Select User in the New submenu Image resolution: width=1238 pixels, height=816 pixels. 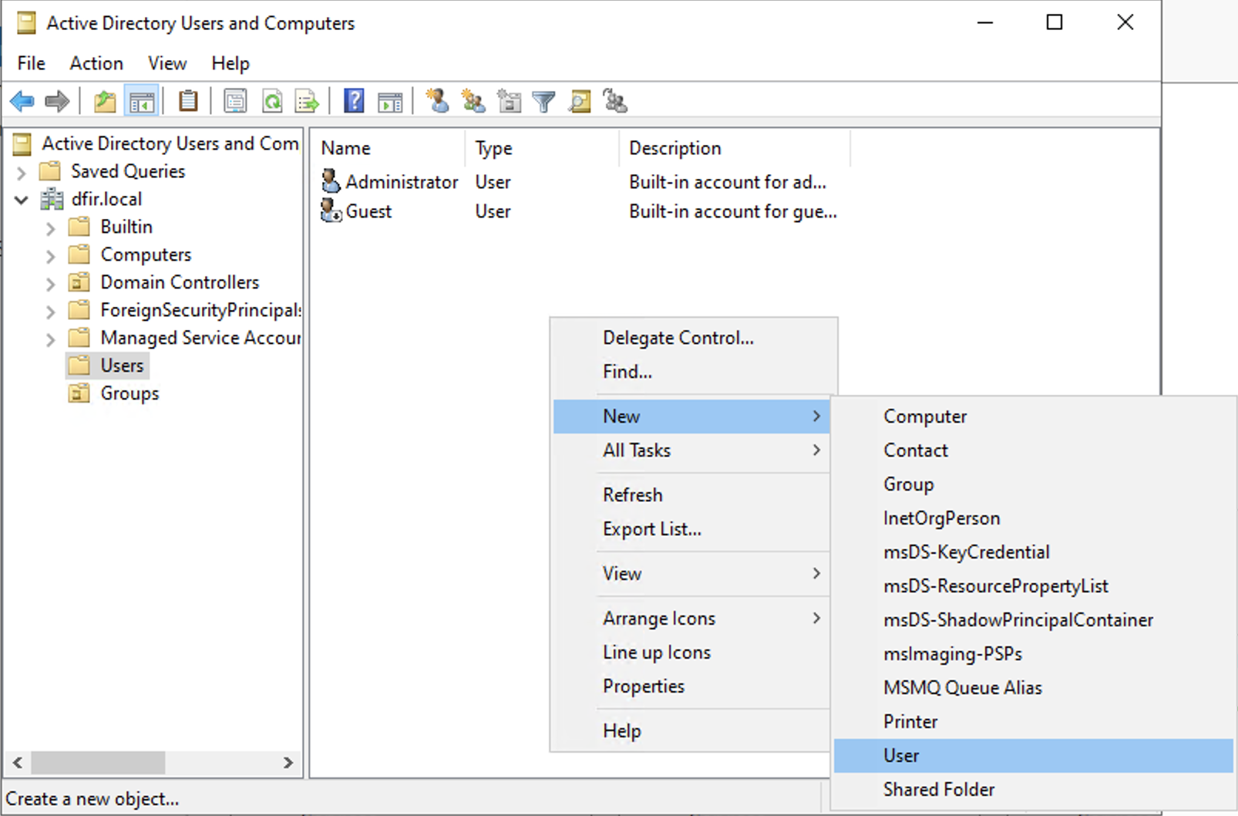click(901, 756)
